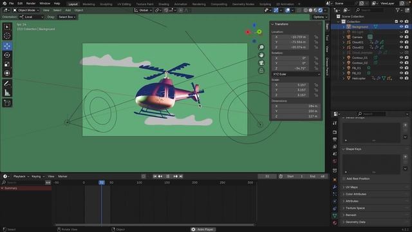Click the lock camera to view icon

261,70
